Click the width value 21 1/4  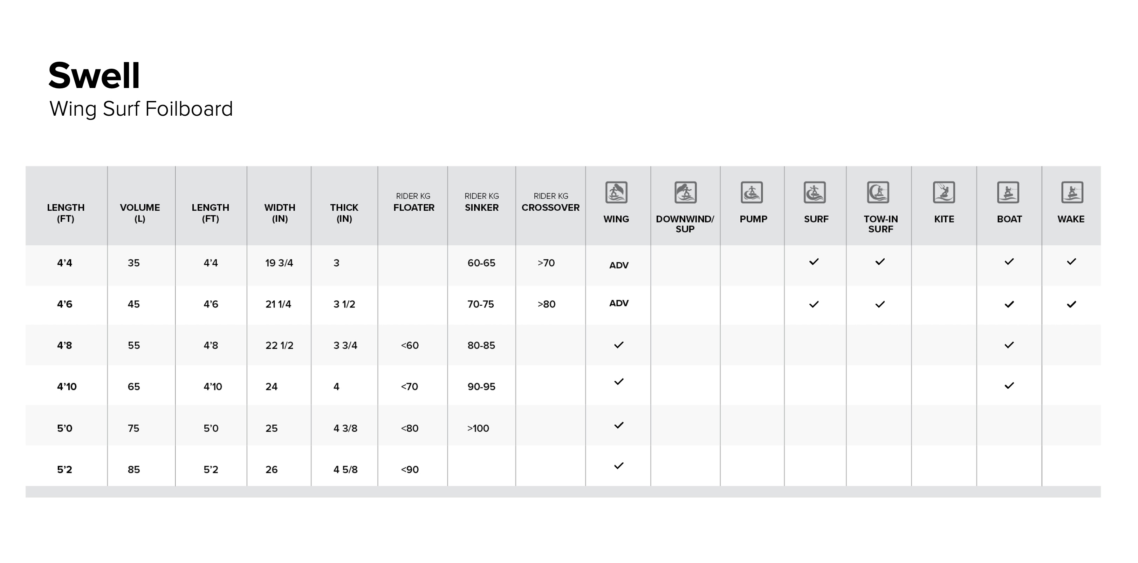(278, 304)
